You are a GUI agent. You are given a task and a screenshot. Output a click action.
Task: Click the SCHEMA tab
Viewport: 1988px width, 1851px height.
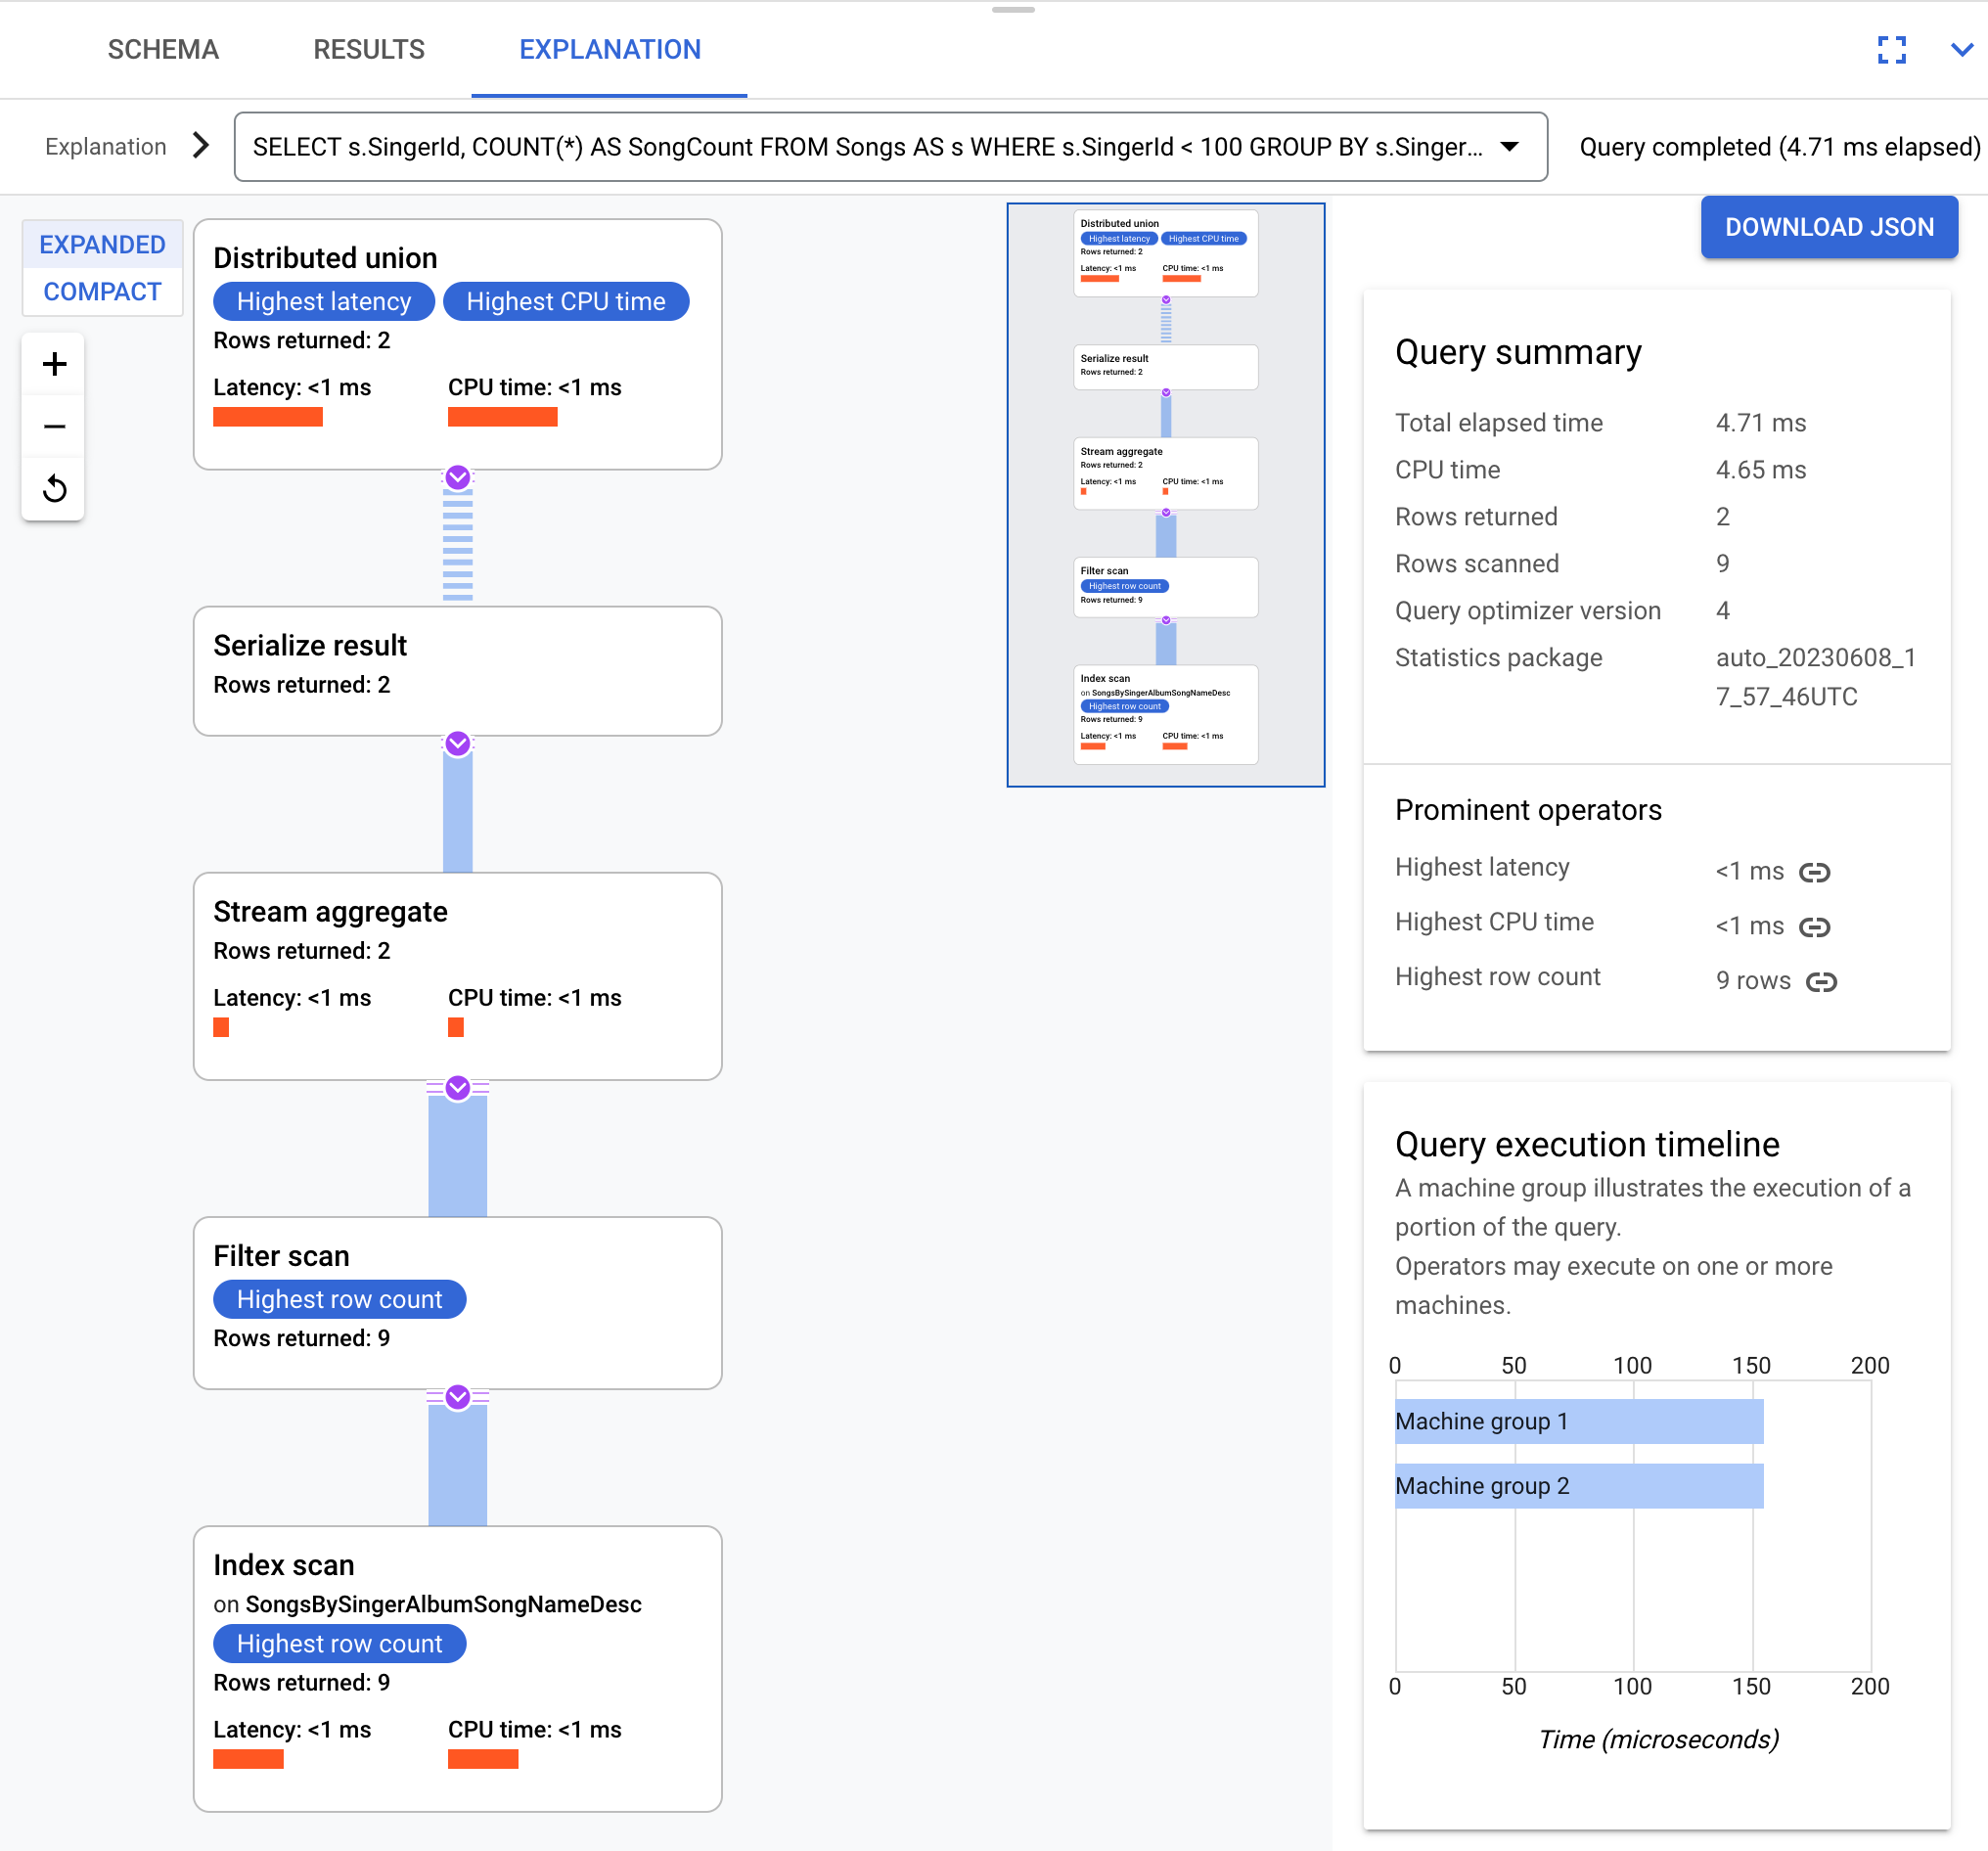click(x=163, y=47)
